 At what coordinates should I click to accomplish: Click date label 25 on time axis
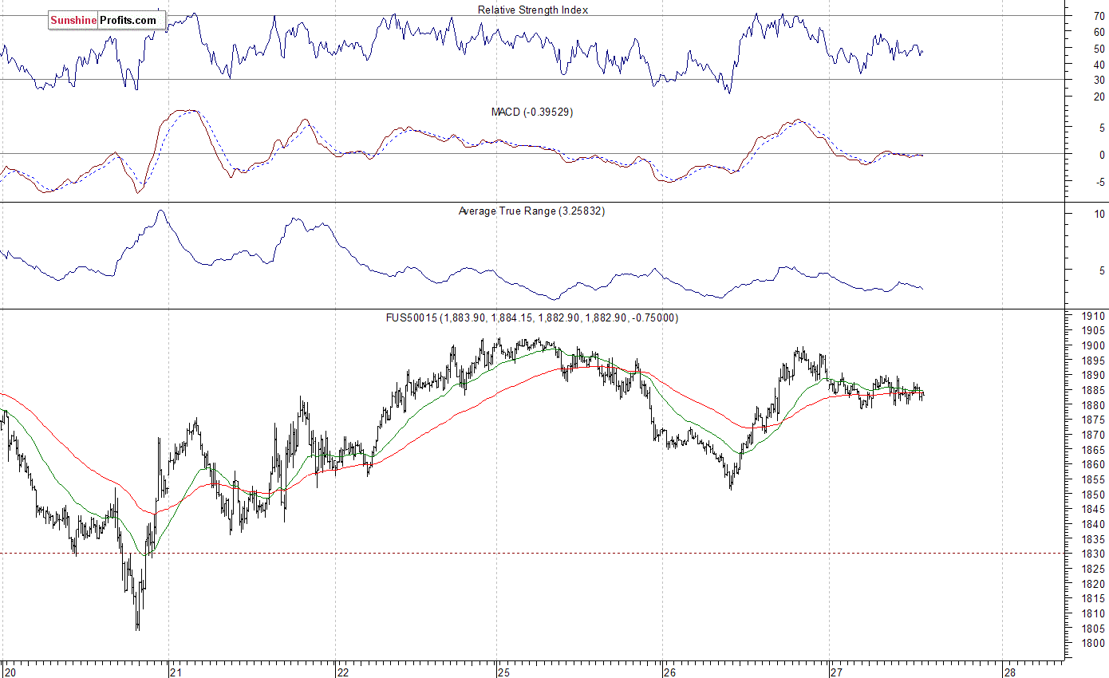505,672
